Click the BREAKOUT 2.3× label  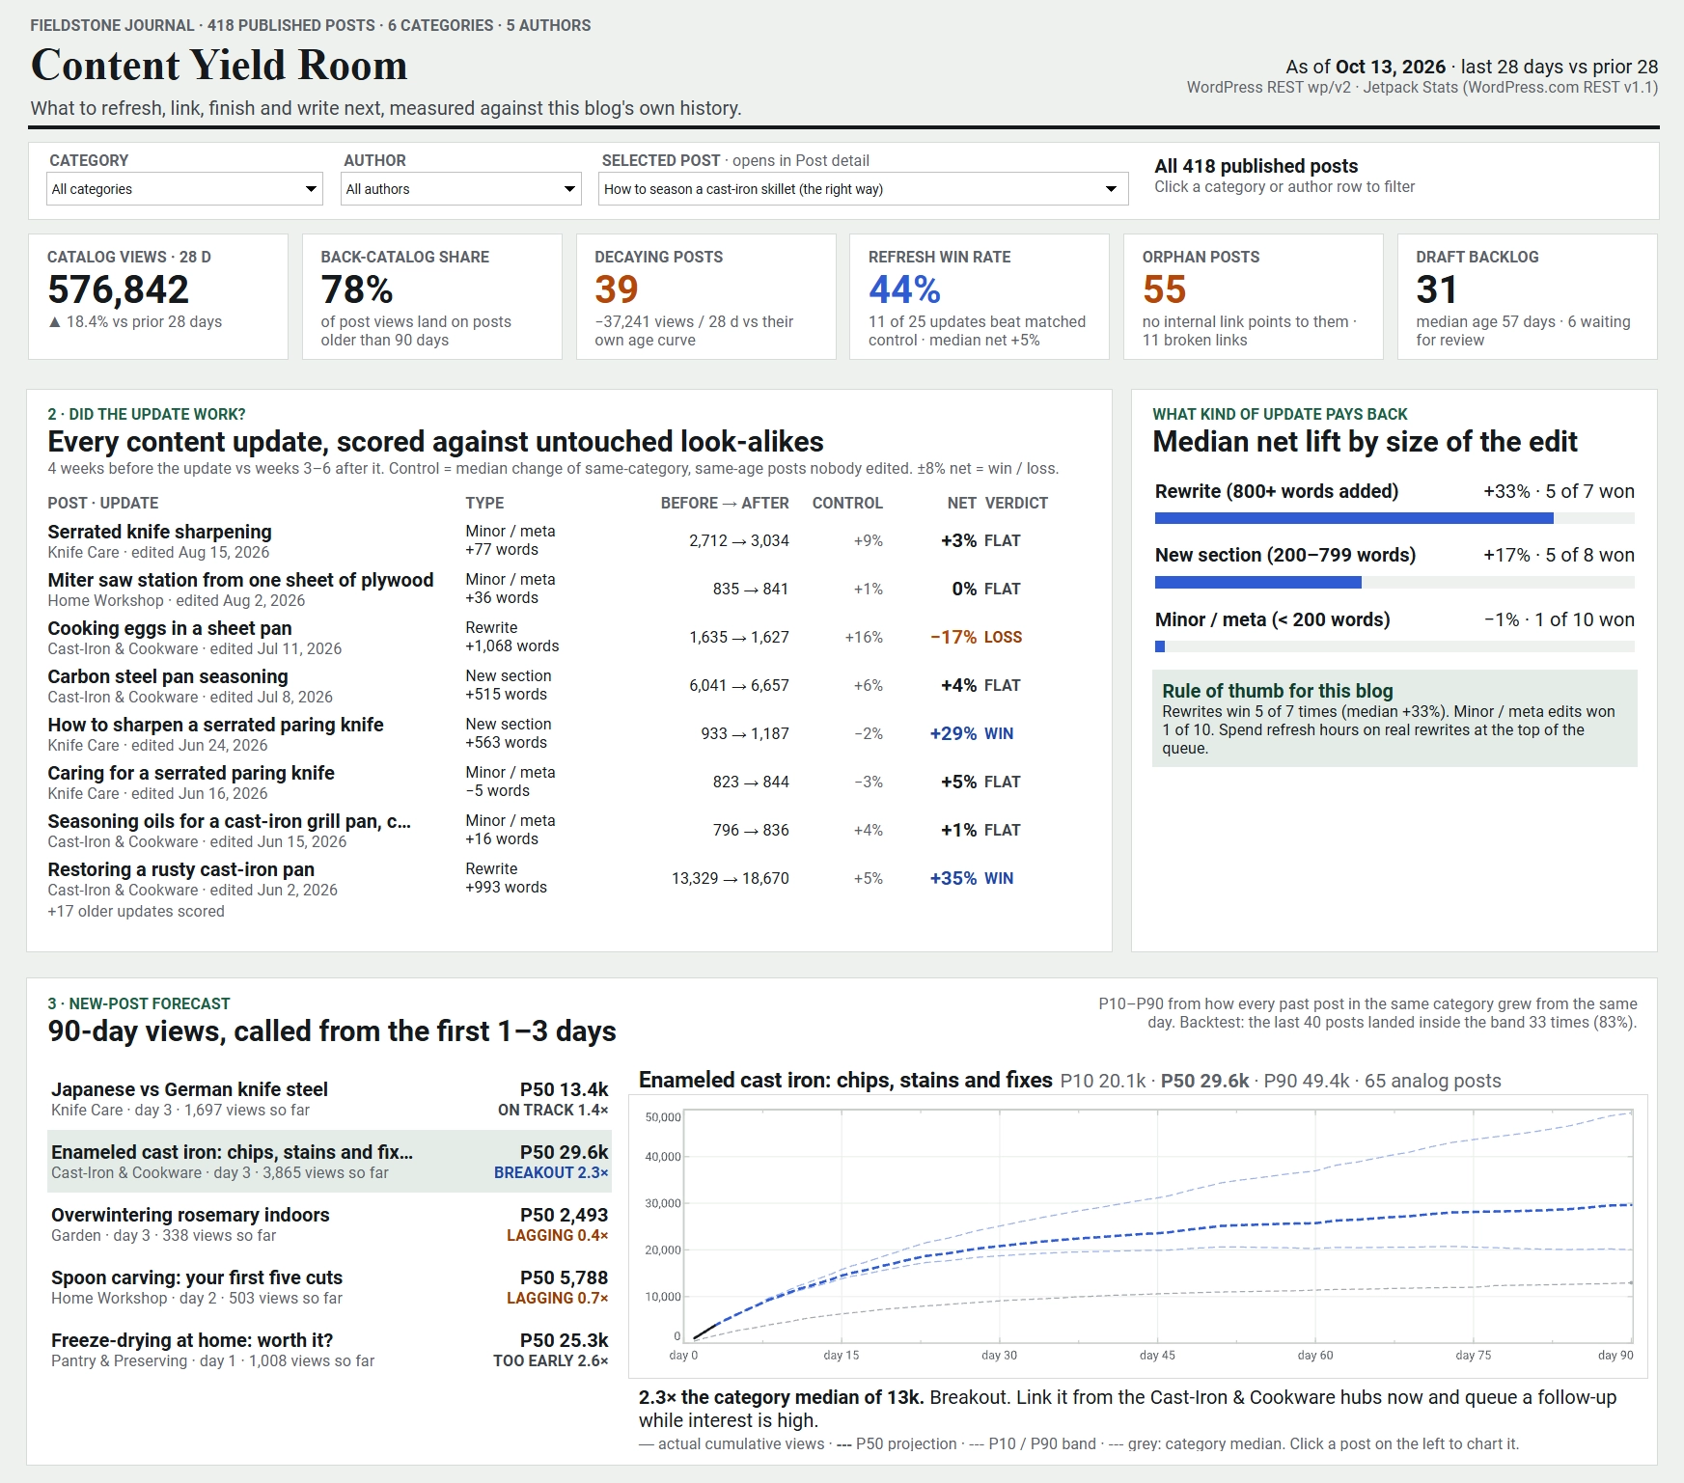pos(551,1173)
